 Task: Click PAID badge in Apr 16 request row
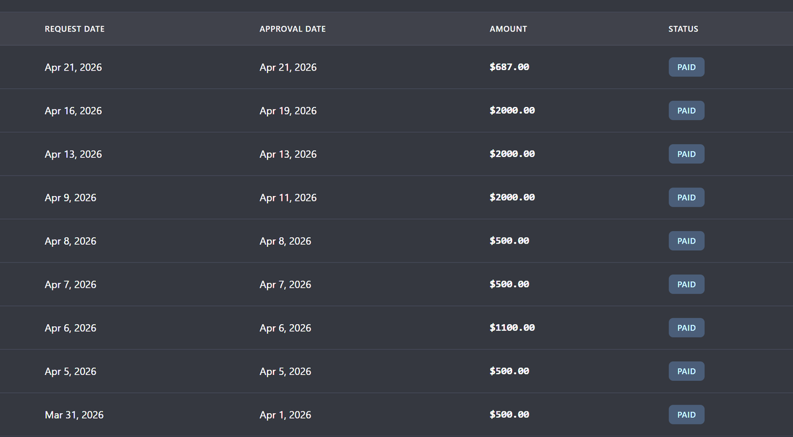click(x=687, y=111)
